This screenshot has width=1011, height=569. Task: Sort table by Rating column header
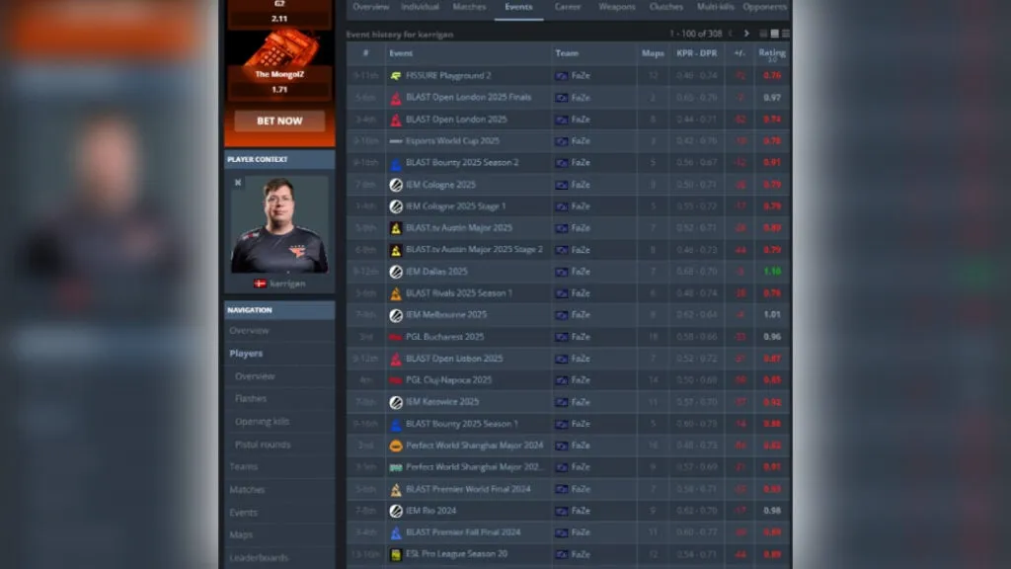pyautogui.click(x=772, y=53)
